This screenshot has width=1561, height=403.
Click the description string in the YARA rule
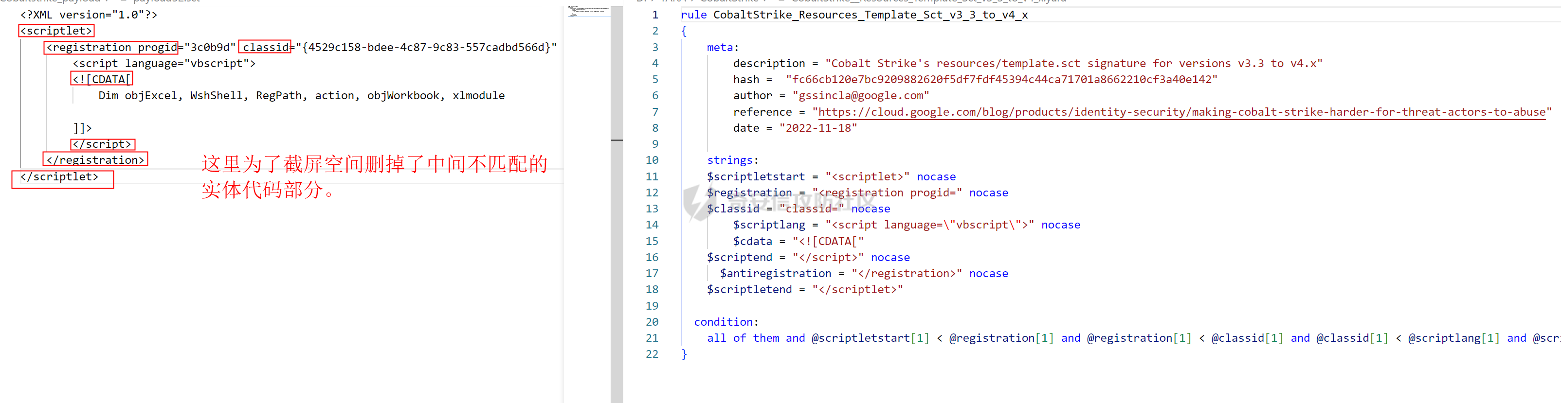(x=1073, y=64)
